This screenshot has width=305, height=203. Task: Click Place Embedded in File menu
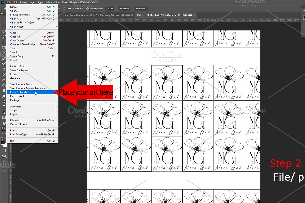(x=32, y=92)
